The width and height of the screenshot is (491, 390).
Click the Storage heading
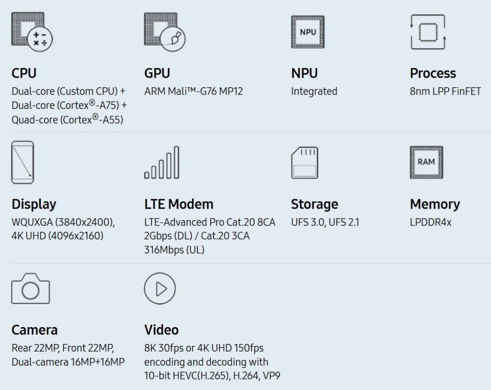(x=315, y=204)
